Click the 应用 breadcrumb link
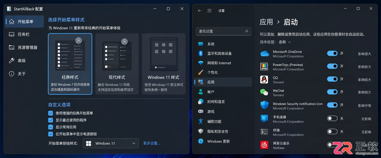This screenshot has height=158, width=381. (x=266, y=22)
